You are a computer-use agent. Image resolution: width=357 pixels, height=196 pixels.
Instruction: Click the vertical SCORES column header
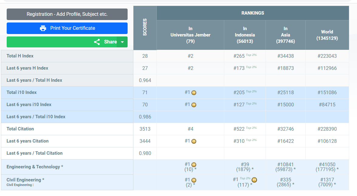click(145, 27)
